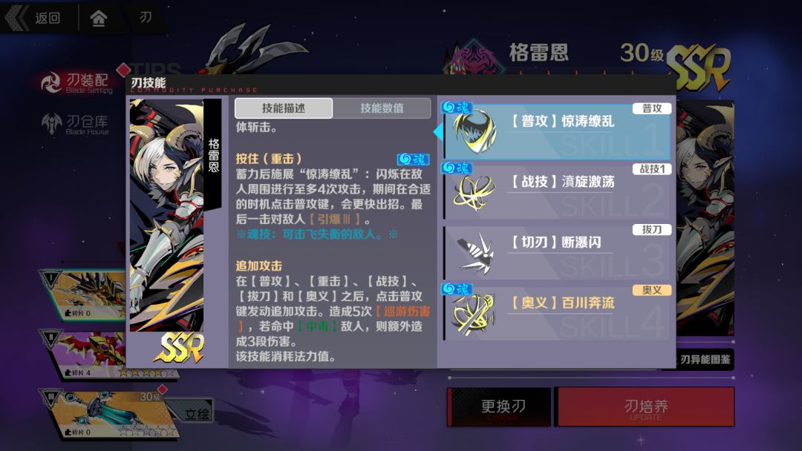Switch to the 技能数值 tab
Viewport: 802px width, 451px height.
click(382, 108)
